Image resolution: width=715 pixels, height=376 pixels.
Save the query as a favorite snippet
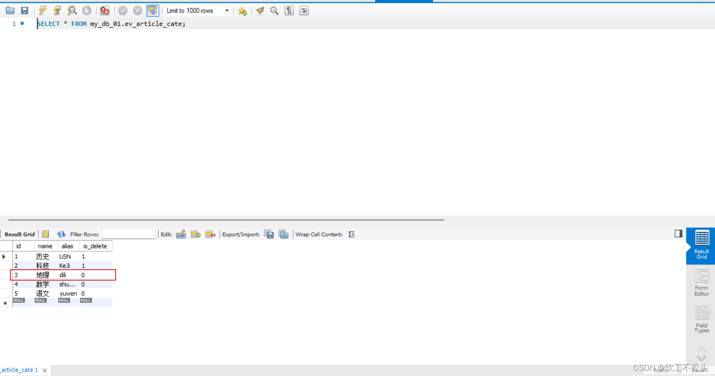coord(242,11)
